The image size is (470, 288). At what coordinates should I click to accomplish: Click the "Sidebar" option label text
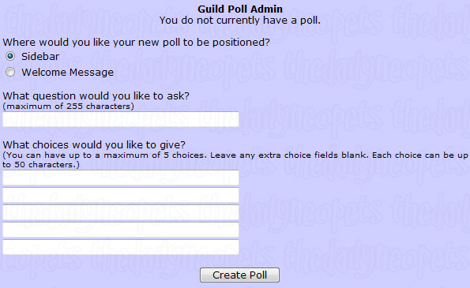pyautogui.click(x=40, y=56)
